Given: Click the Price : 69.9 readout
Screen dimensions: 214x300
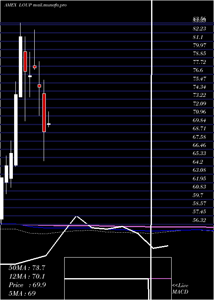Looking at the screenshot, I should [x=27, y=285].
